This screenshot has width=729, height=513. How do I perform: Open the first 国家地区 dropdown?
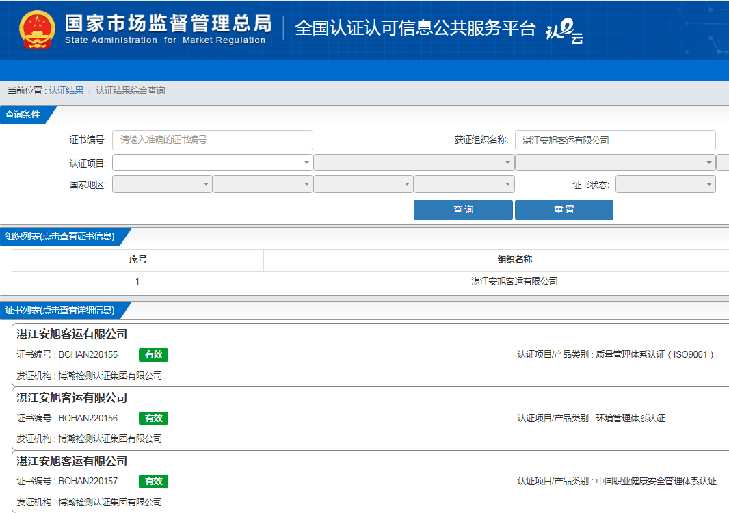[162, 184]
